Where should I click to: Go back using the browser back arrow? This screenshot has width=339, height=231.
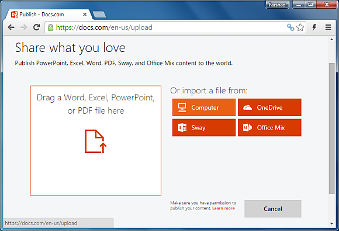tap(11, 27)
